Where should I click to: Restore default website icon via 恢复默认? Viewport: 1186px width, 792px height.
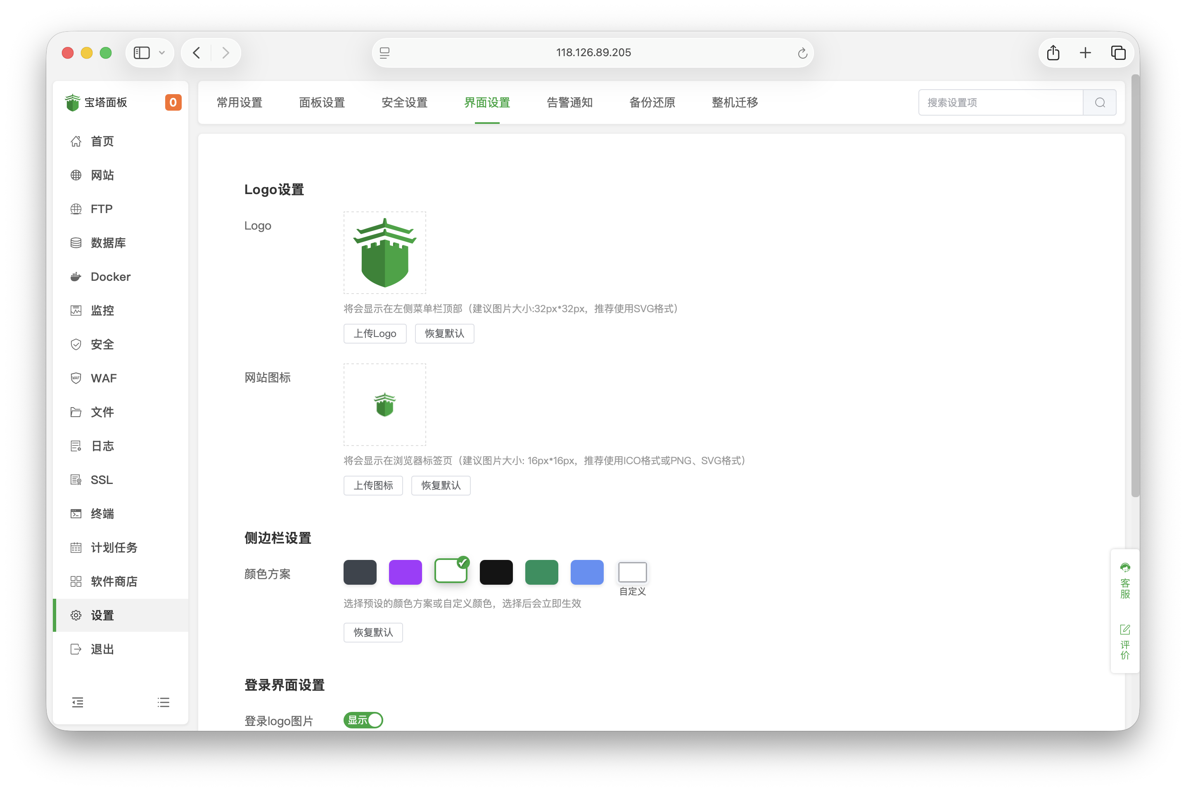[x=441, y=486]
